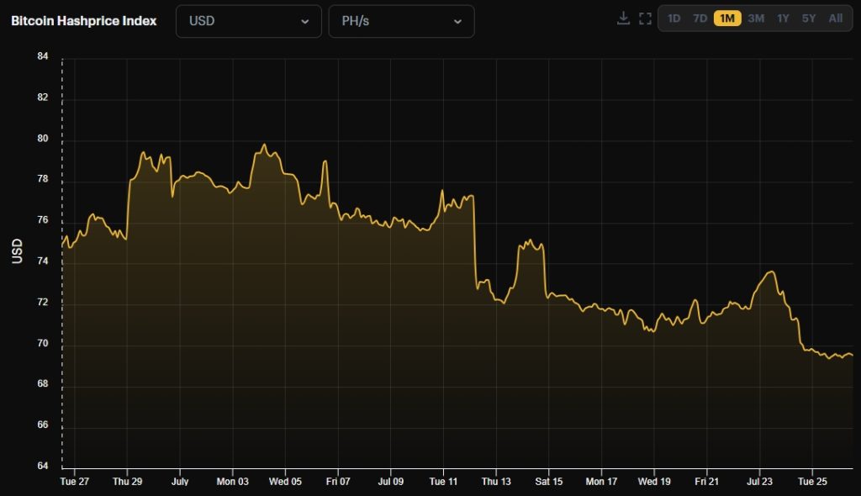Click the 64 y-axis value
861x496 pixels.
tap(43, 466)
